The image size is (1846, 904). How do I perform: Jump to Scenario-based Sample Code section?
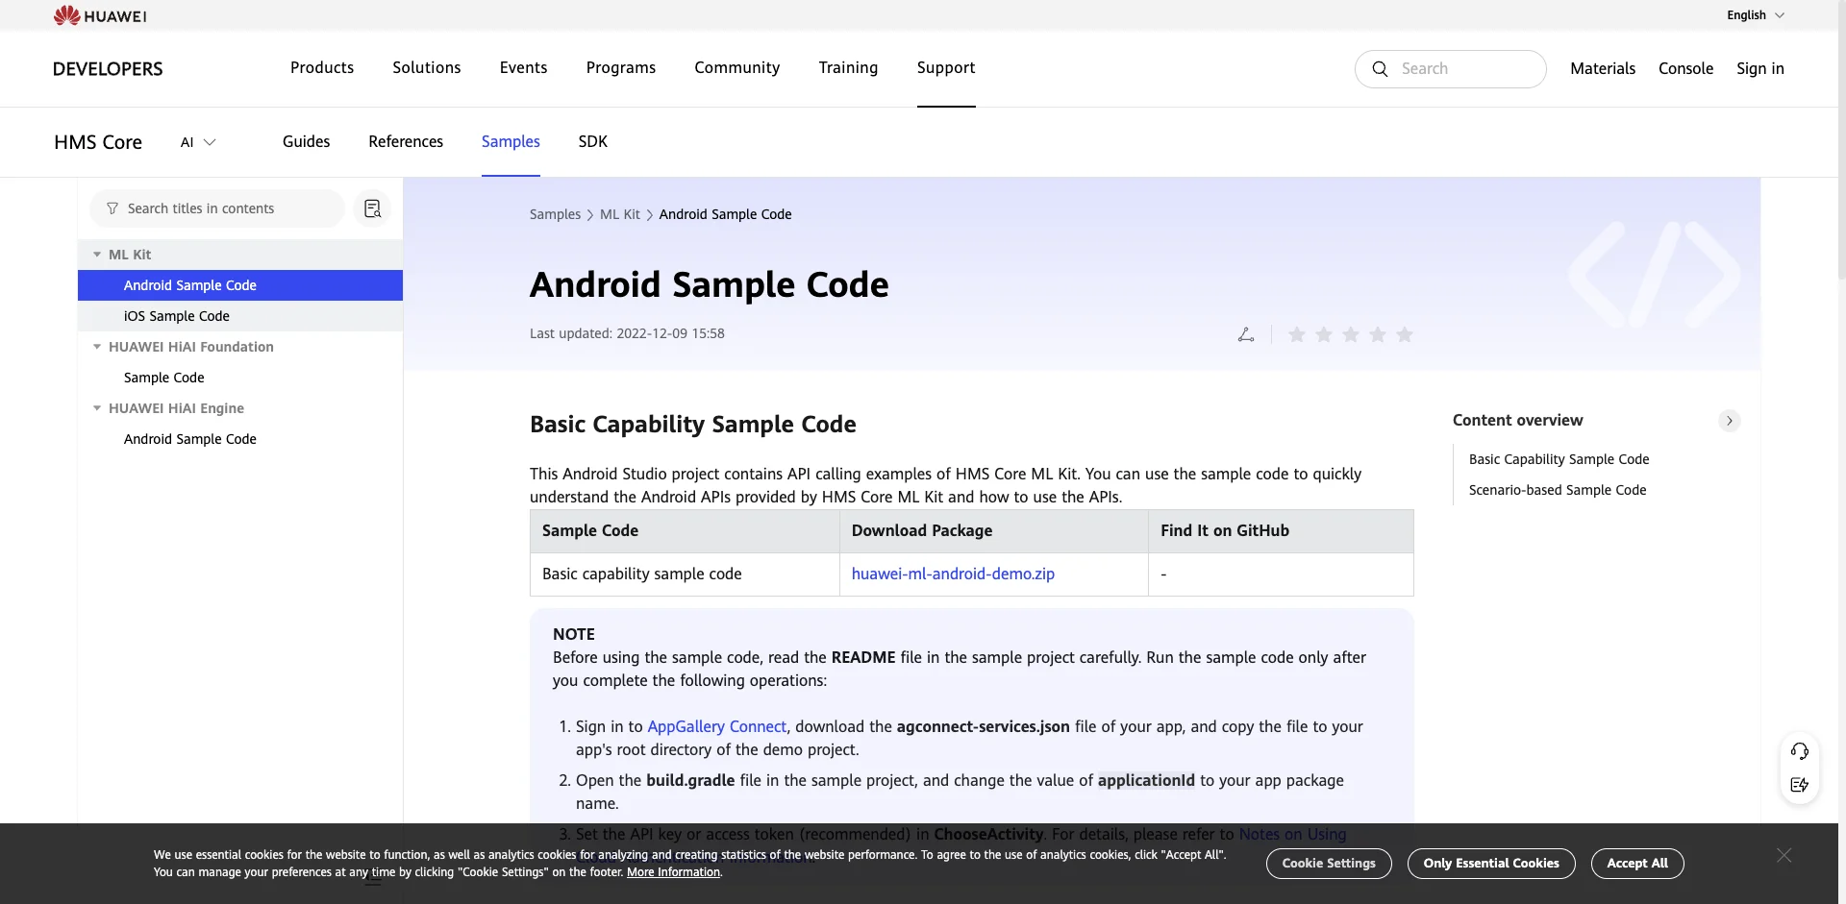click(1558, 490)
